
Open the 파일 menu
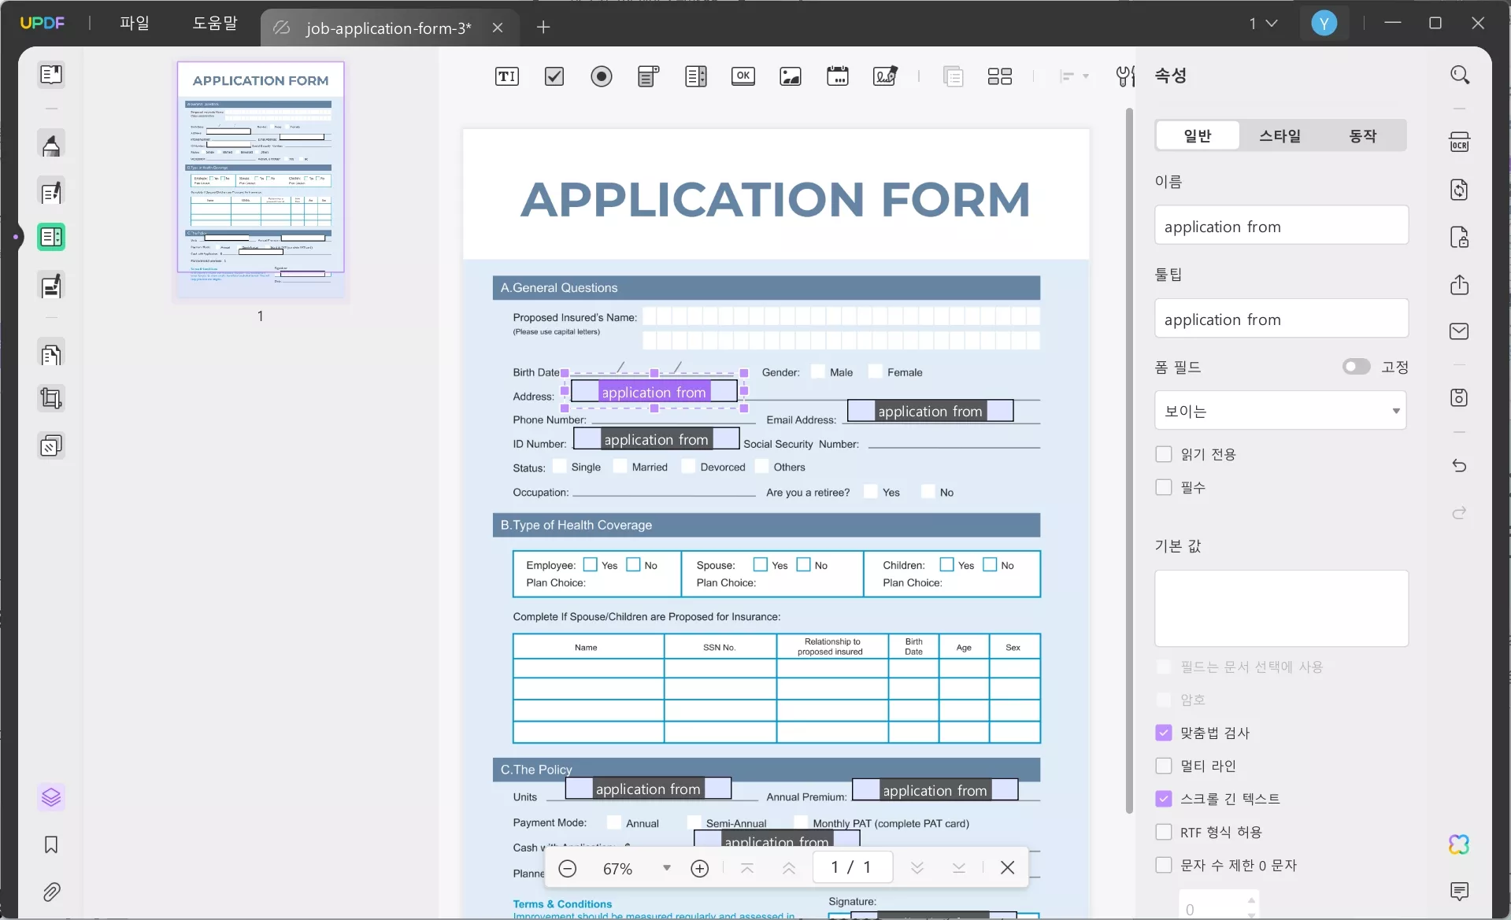135,23
